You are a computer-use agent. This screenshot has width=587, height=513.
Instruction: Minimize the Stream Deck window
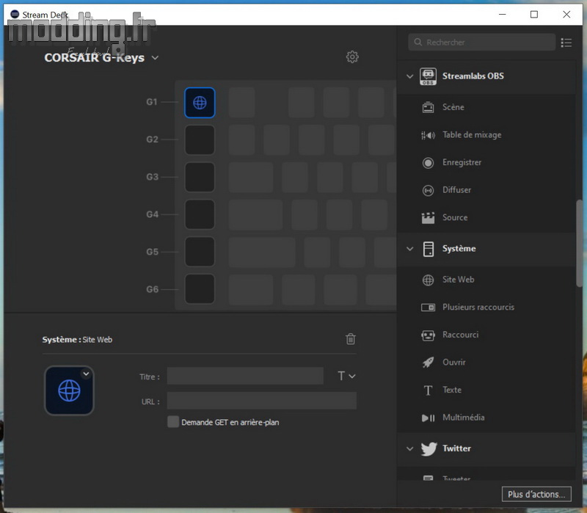pos(503,14)
